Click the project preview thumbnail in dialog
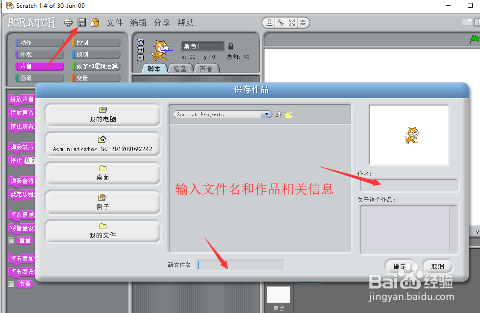The height and width of the screenshot is (313, 480). coord(409,135)
